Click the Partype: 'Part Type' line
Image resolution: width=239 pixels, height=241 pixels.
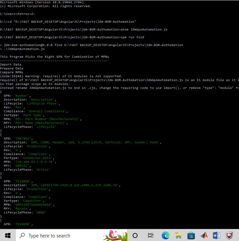24,115
